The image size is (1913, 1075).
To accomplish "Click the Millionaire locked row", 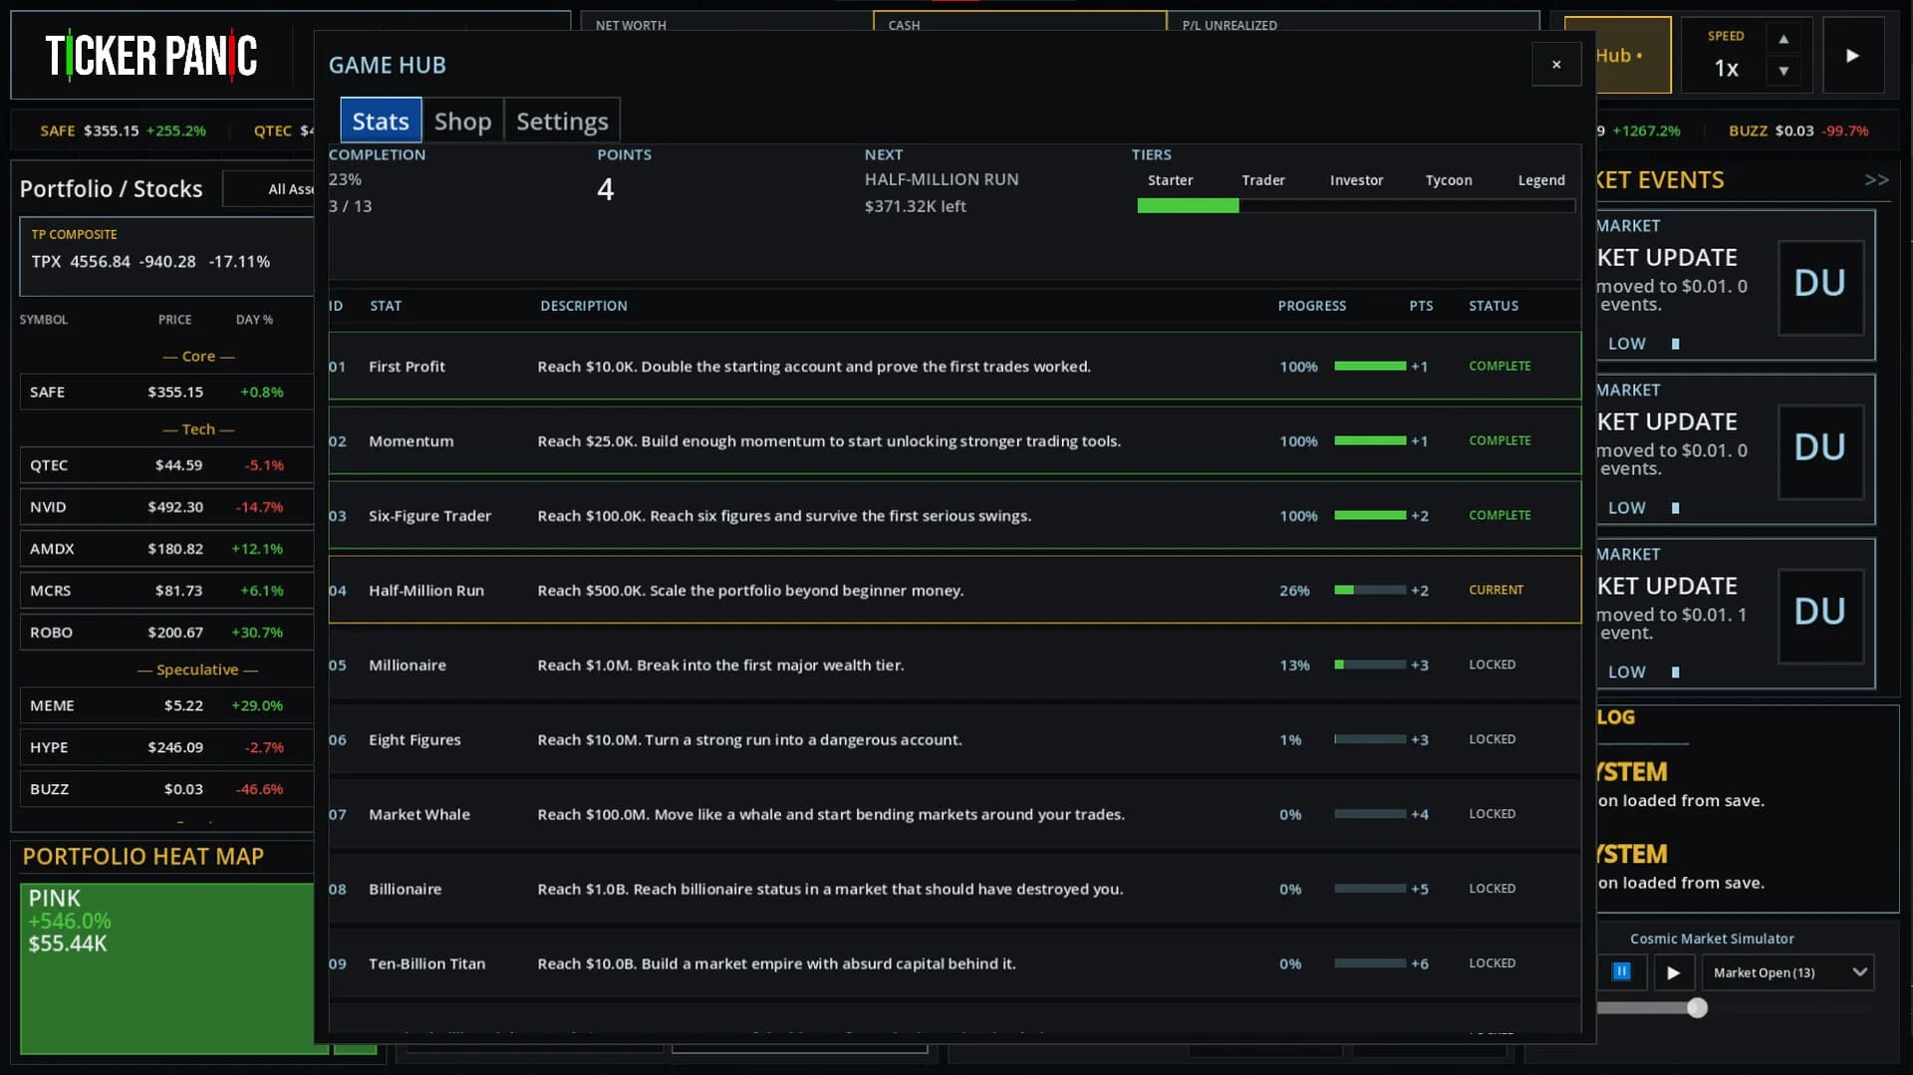I will (x=955, y=665).
